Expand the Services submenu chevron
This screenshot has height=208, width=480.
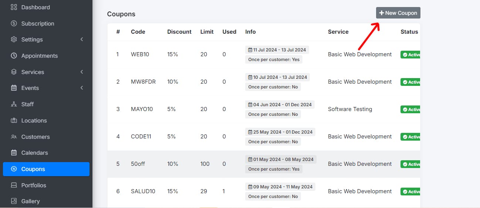point(82,72)
